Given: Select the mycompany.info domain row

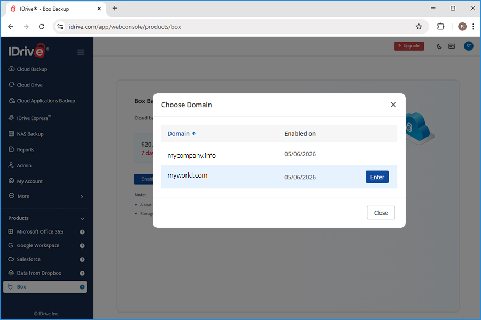Looking at the screenshot, I should click(x=279, y=154).
